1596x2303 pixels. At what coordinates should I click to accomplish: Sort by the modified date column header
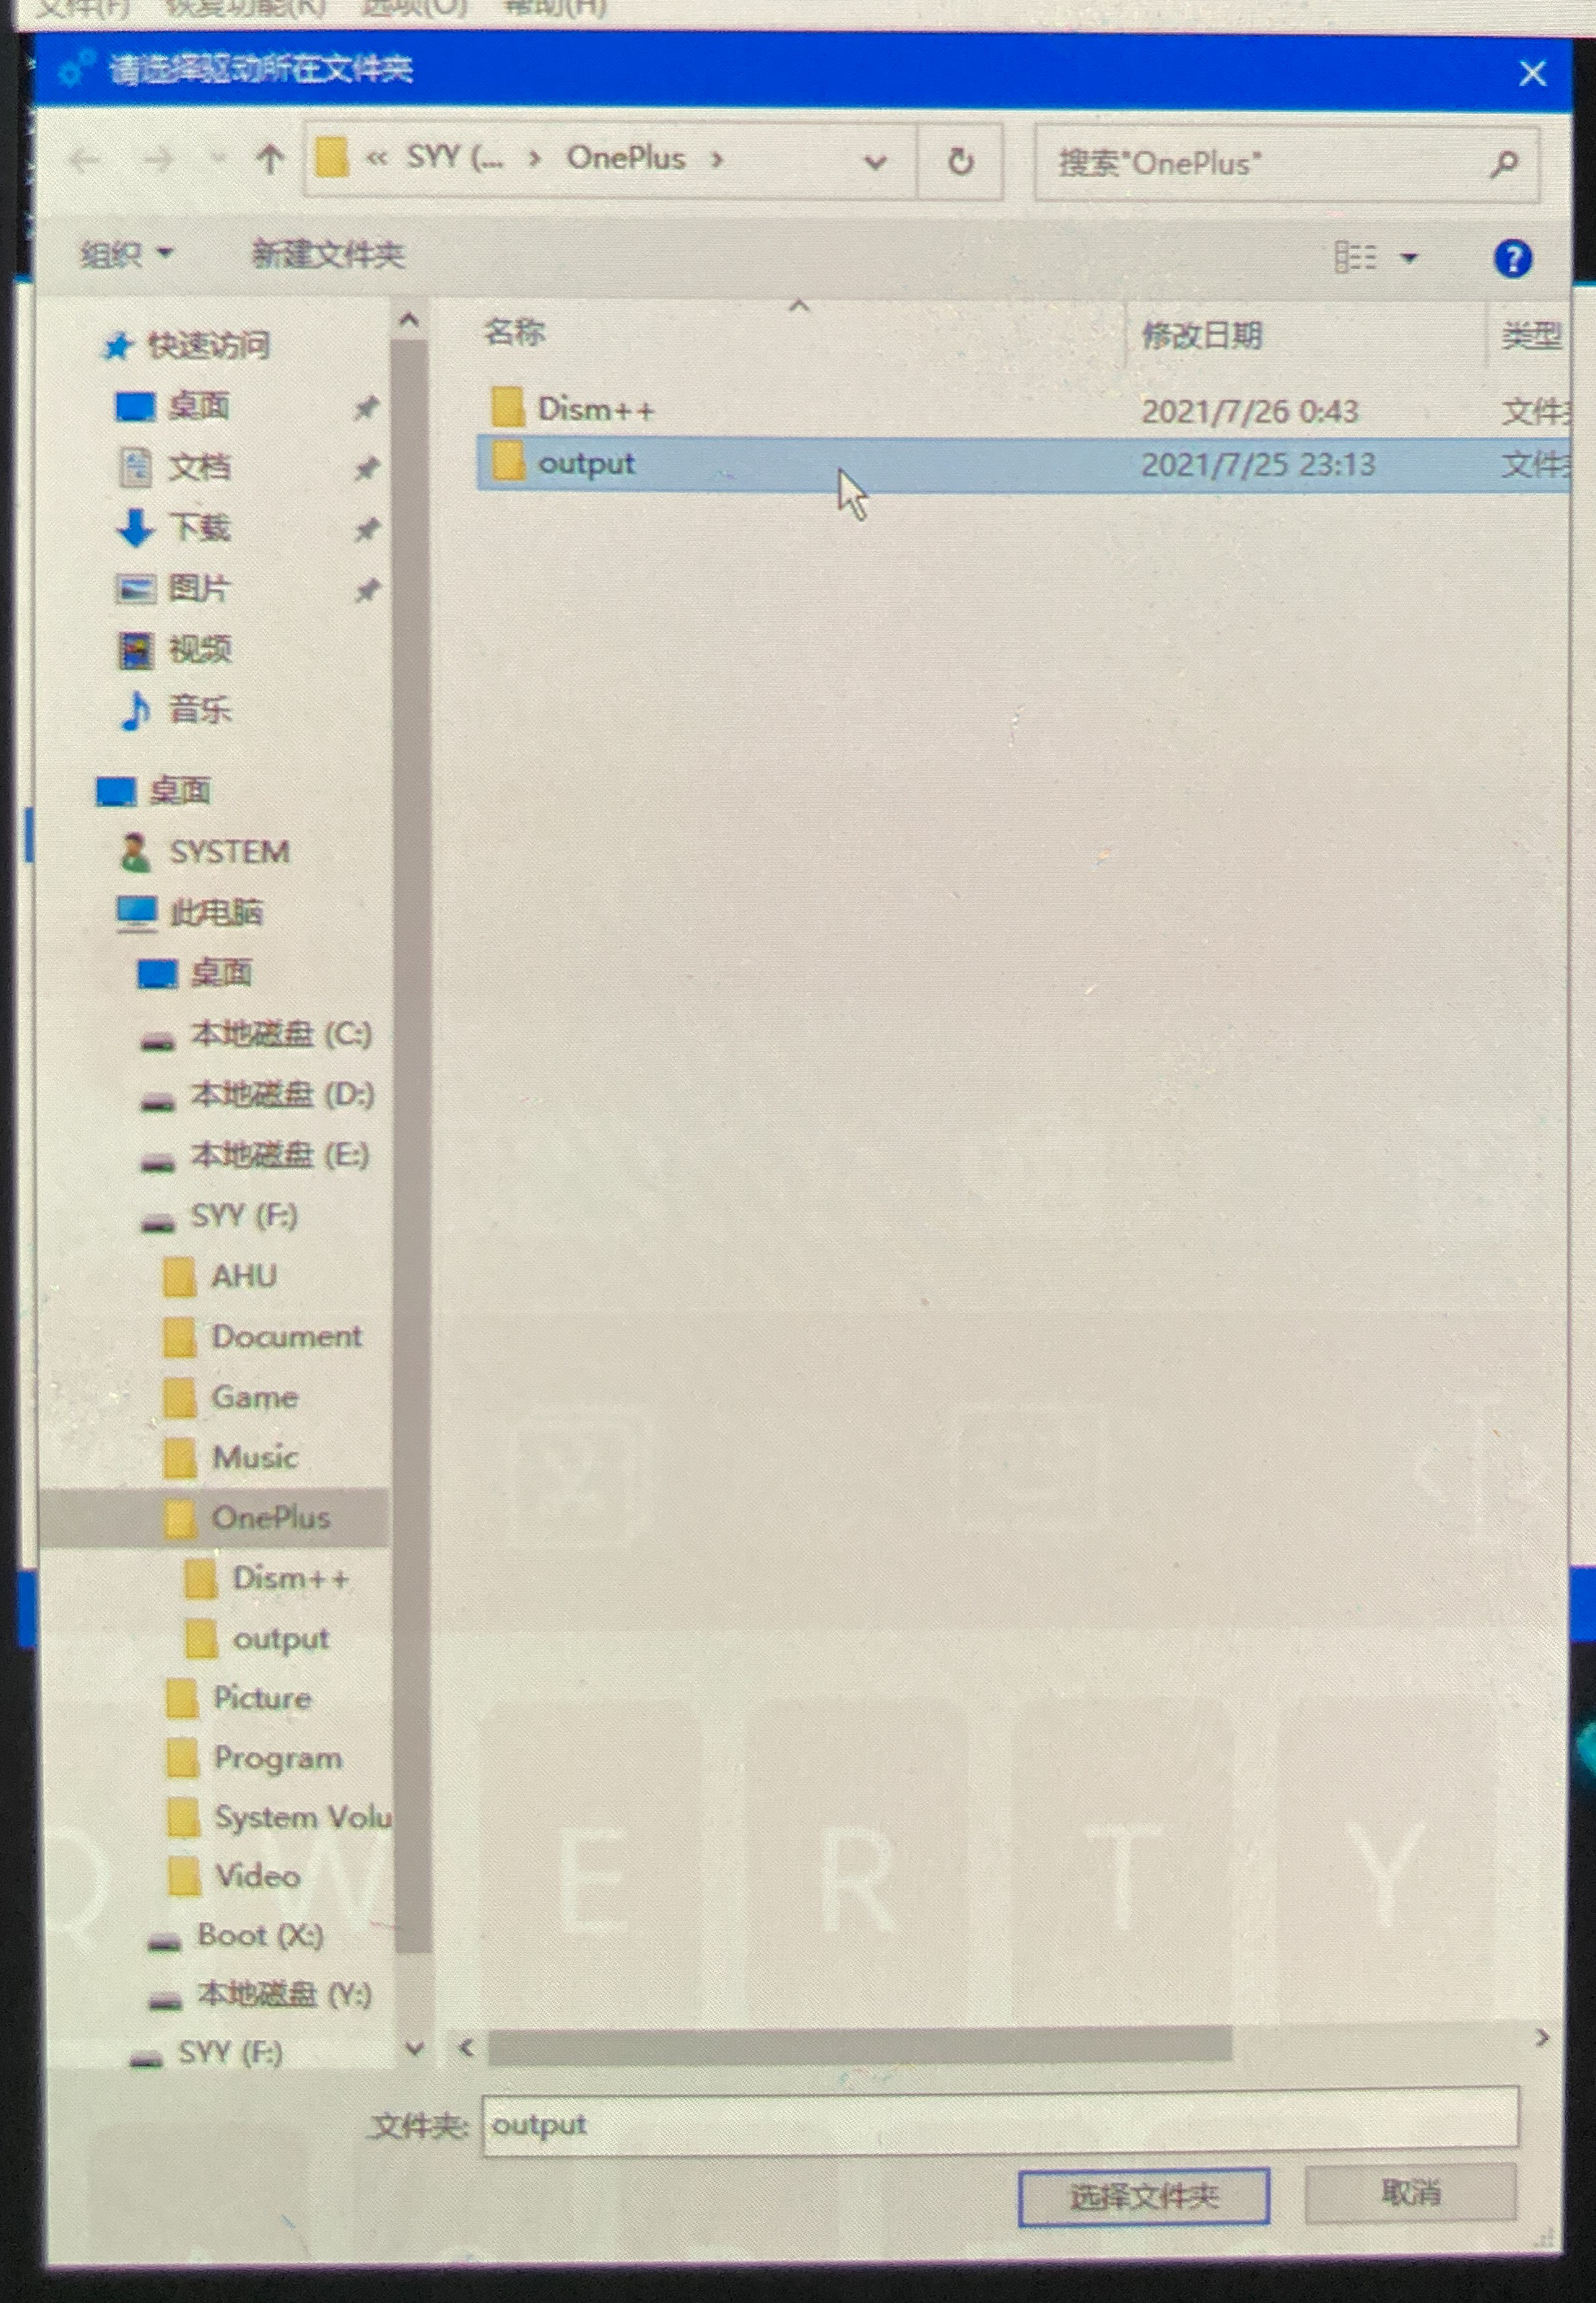pyautogui.click(x=1201, y=335)
